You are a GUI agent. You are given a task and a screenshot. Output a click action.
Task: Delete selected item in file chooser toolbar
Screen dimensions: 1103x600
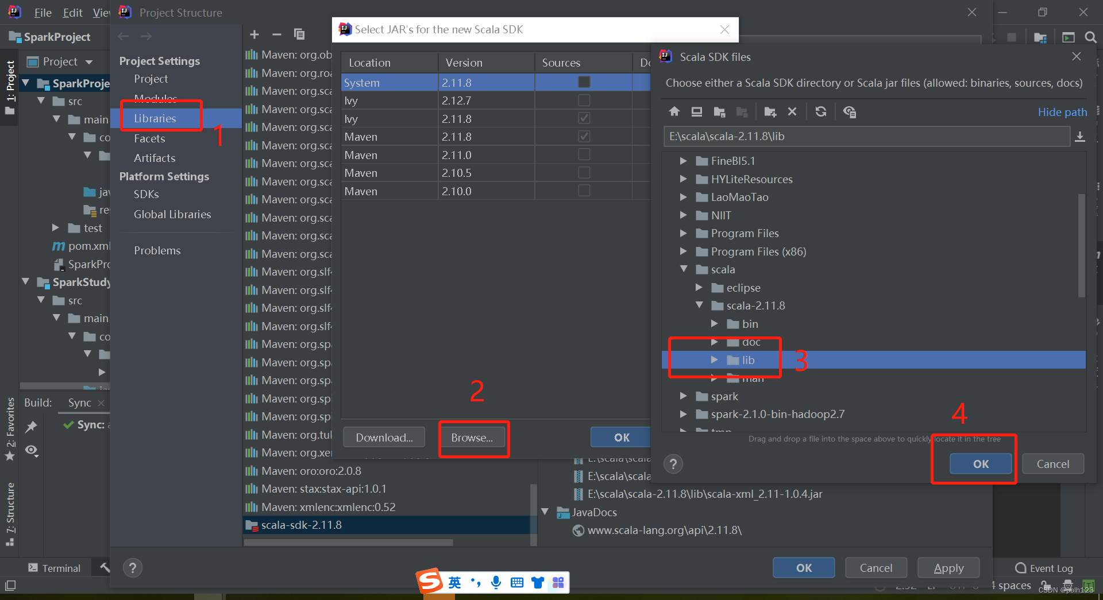pos(792,111)
